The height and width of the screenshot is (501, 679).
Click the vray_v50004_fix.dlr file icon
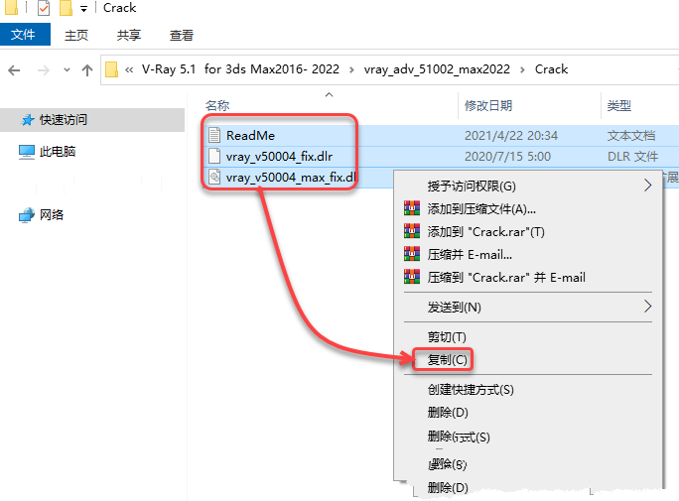pyautogui.click(x=214, y=156)
